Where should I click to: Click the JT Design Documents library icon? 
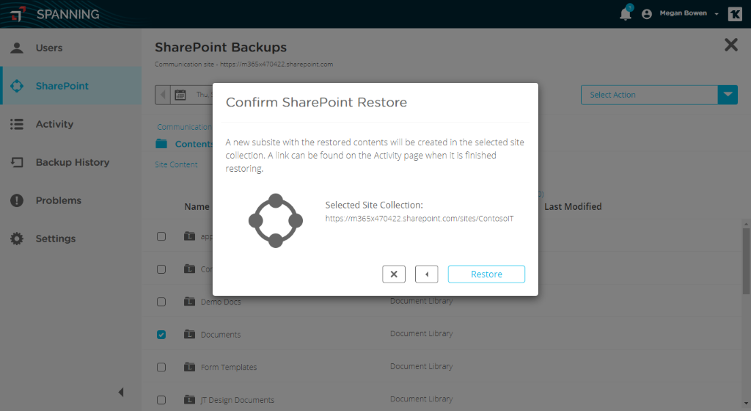190,399
